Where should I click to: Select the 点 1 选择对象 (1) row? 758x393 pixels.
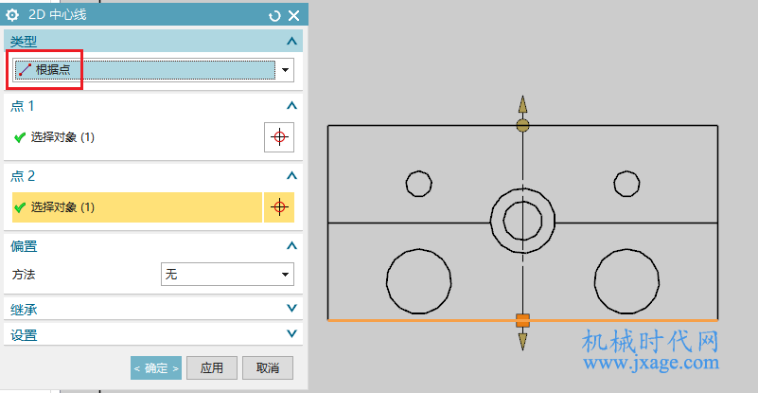tap(137, 137)
